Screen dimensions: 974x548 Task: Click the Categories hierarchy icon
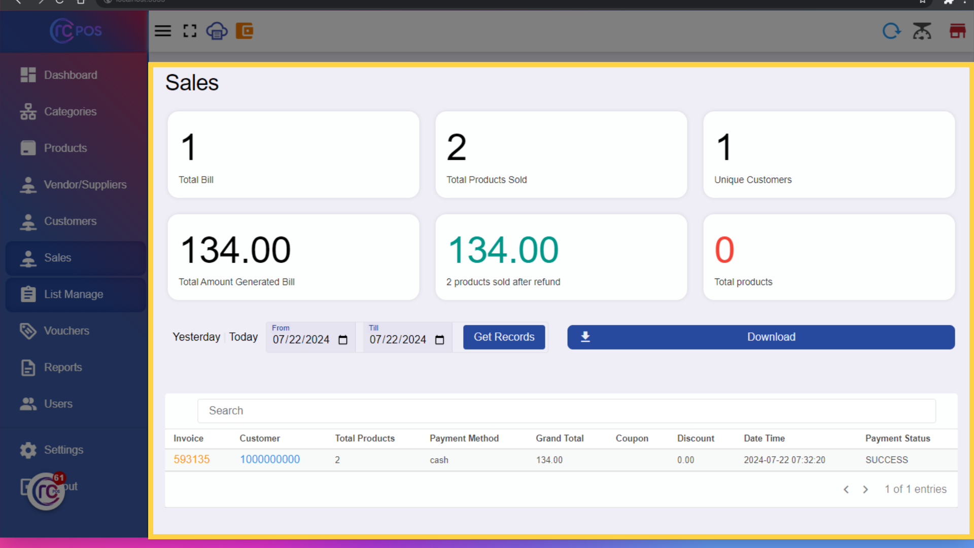point(28,112)
